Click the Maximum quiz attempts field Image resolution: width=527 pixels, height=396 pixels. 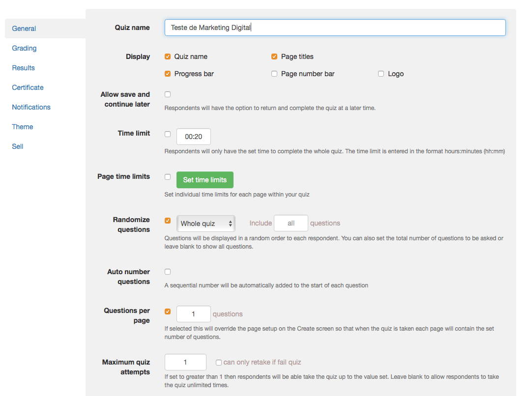(x=185, y=362)
